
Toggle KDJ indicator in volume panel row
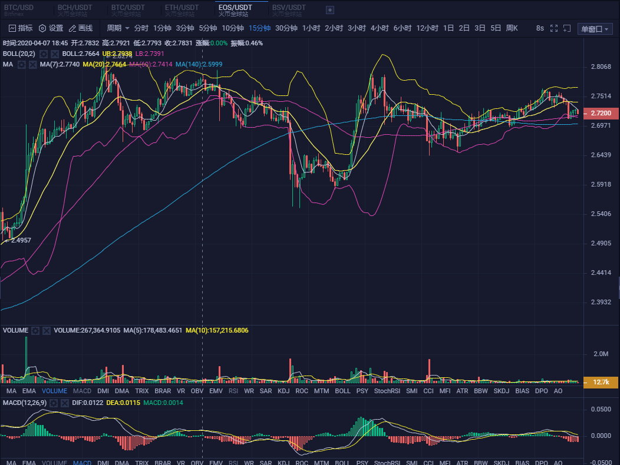click(x=283, y=391)
